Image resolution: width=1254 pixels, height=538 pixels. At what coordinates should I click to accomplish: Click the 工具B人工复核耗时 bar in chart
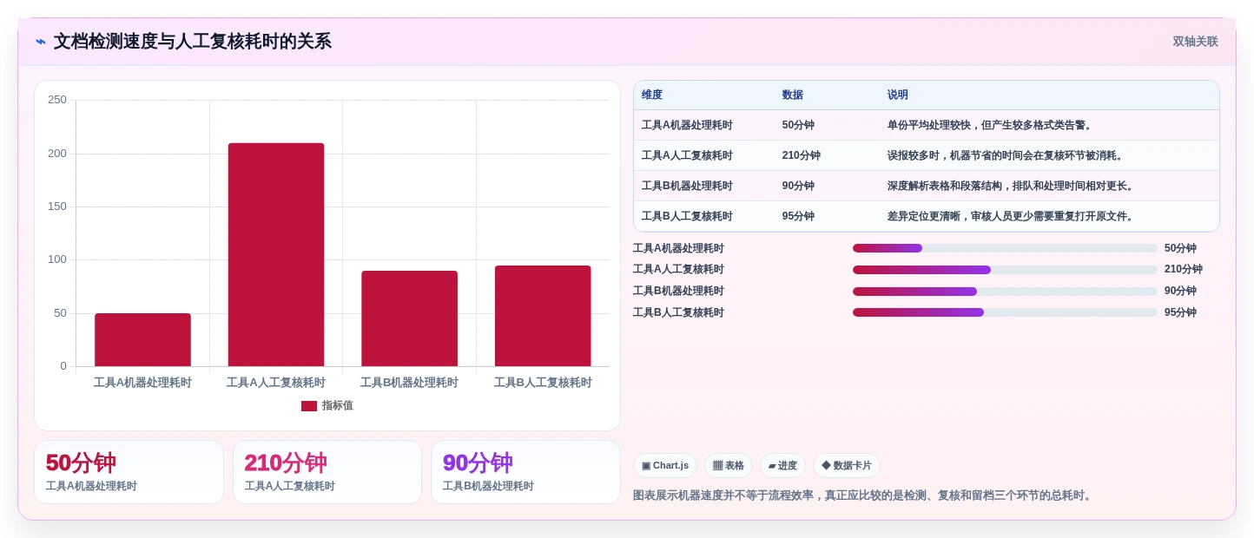[x=543, y=316]
